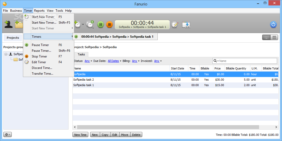Switch to tree view toggle
Image resolution: width=282 pixels, height=141 pixels.
click(266, 37)
